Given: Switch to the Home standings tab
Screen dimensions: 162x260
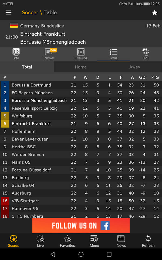Looking at the screenshot, I should [81, 67].
